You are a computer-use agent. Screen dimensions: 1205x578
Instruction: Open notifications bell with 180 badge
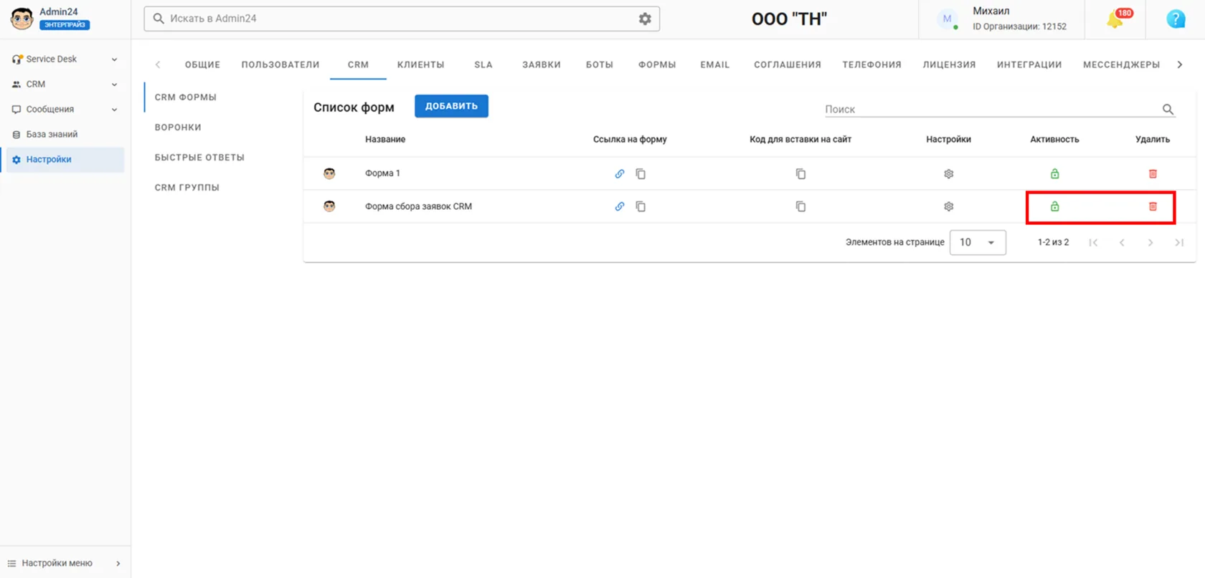(x=1116, y=19)
